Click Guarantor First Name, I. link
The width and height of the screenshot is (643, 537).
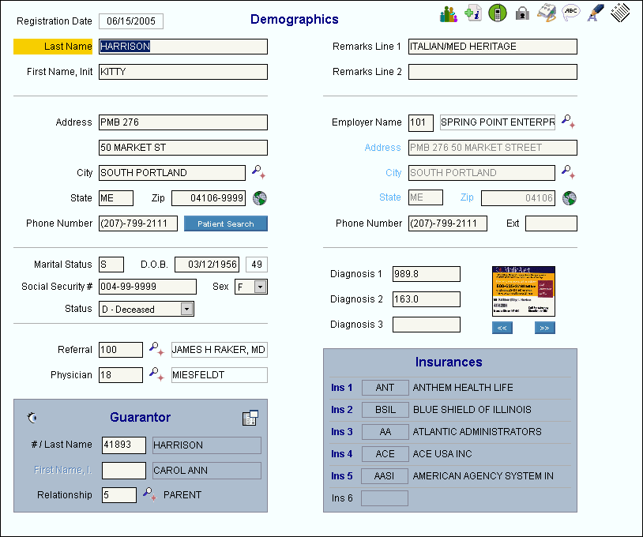click(x=62, y=470)
